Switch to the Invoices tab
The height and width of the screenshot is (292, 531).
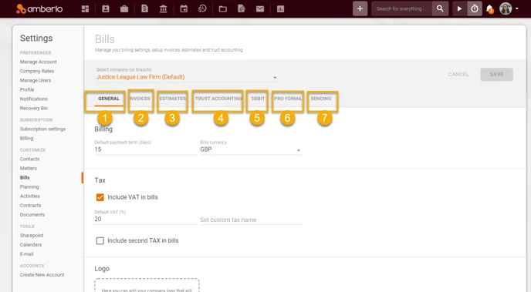(140, 99)
